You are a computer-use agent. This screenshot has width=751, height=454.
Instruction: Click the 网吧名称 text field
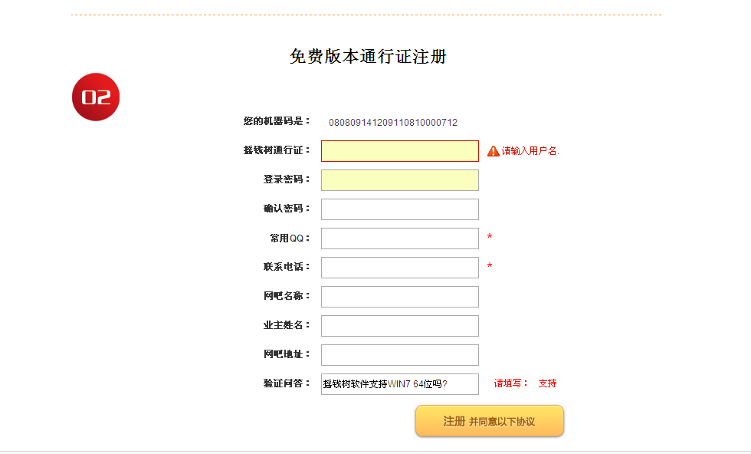400,297
